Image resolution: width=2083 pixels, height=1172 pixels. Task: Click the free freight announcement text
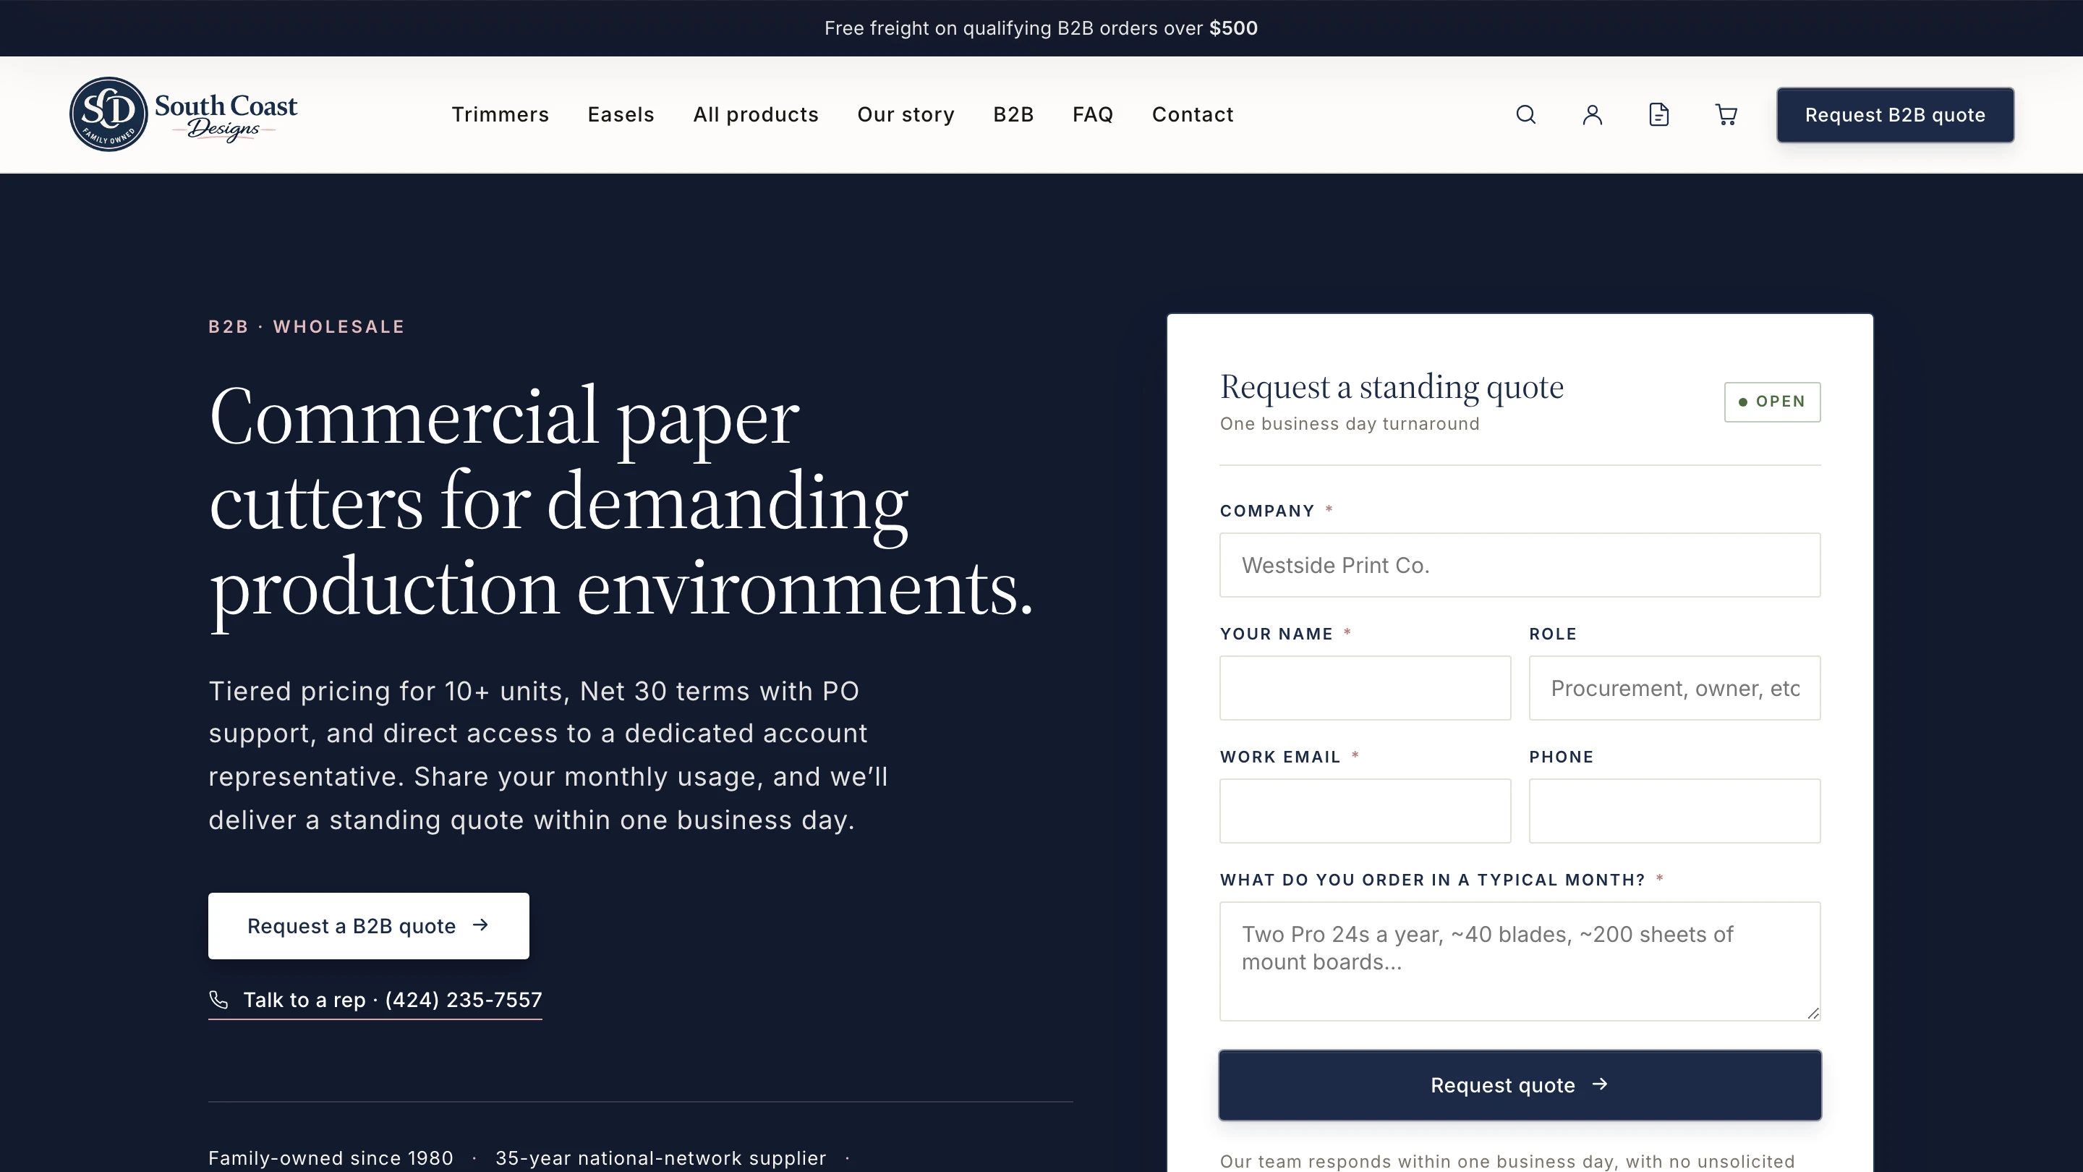pos(1041,28)
